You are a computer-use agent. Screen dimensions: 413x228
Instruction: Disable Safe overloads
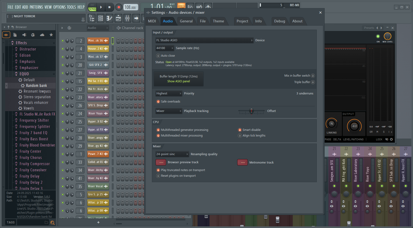(158, 102)
